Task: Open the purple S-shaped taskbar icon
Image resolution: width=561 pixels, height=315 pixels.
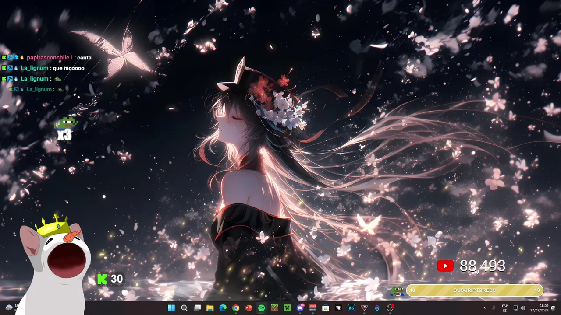Action: point(377,308)
